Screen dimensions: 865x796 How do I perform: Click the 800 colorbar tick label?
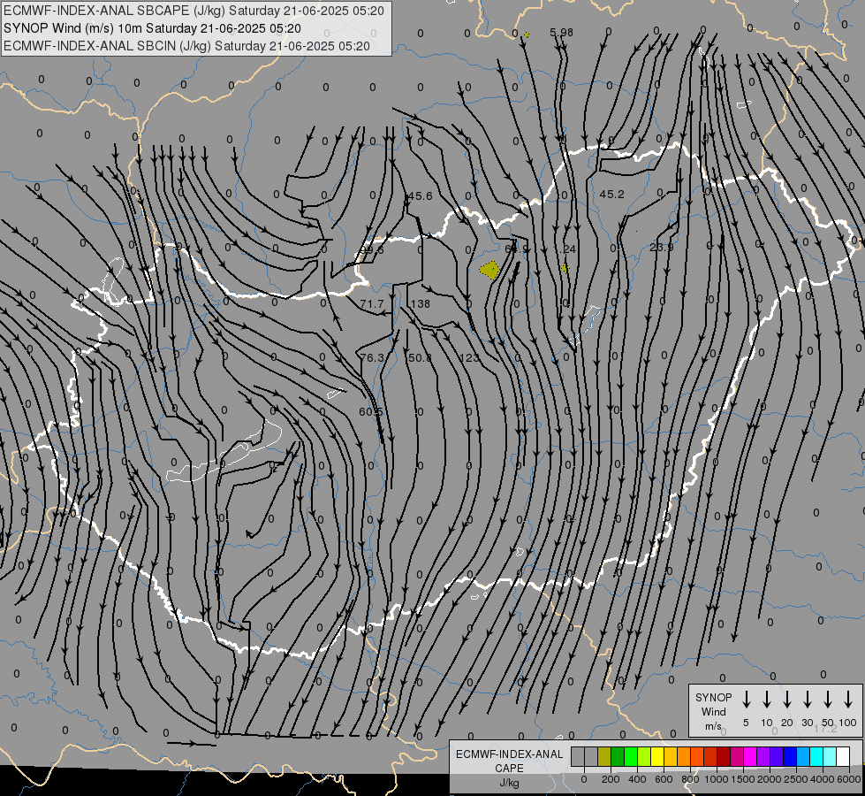690,779
